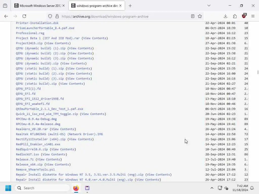Viewport: 259px width, 194px height.
Task: Open tracking protection shield icon
Action: click(x=50, y=16)
